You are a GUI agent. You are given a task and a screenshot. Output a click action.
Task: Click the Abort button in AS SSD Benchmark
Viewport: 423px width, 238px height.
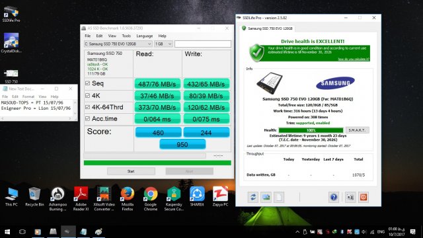190,171
